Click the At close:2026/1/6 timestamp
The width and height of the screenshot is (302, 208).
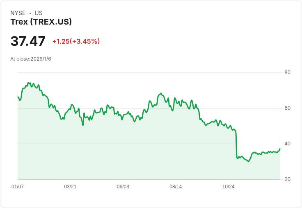click(x=31, y=59)
